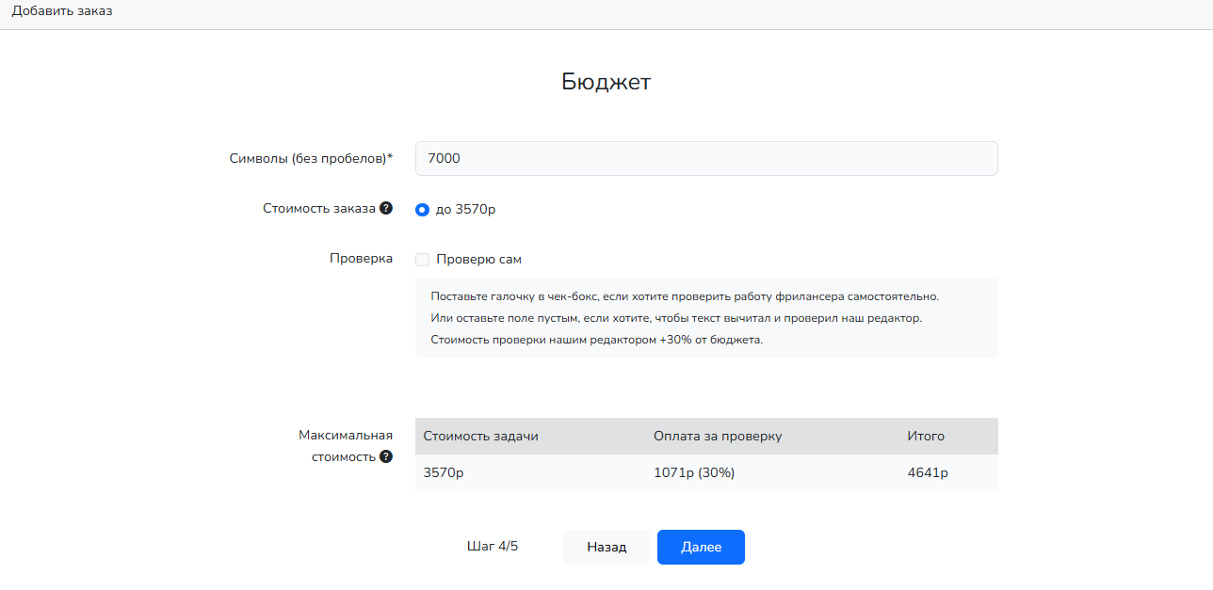Click the 'Шаг 4/5' step indicator
Screen dimensions: 1213x590
[493, 547]
